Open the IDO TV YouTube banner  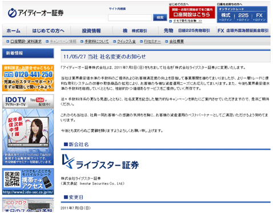(x=28, y=130)
